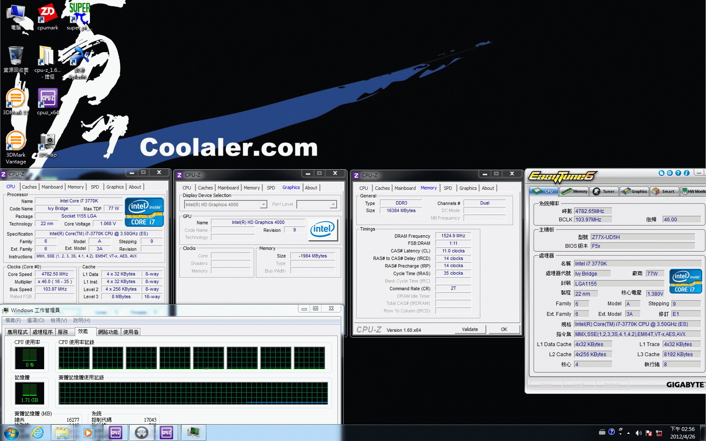The height and width of the screenshot is (441, 706).
Task: Open HW Monitor tab in EasyTune6
Action: (x=693, y=192)
